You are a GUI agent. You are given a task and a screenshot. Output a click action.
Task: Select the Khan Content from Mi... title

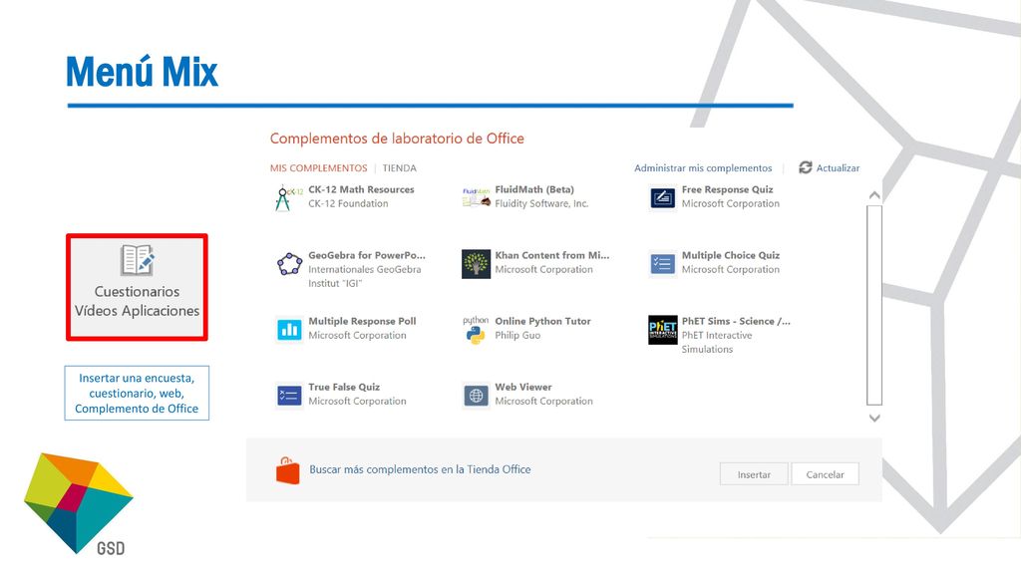point(552,255)
